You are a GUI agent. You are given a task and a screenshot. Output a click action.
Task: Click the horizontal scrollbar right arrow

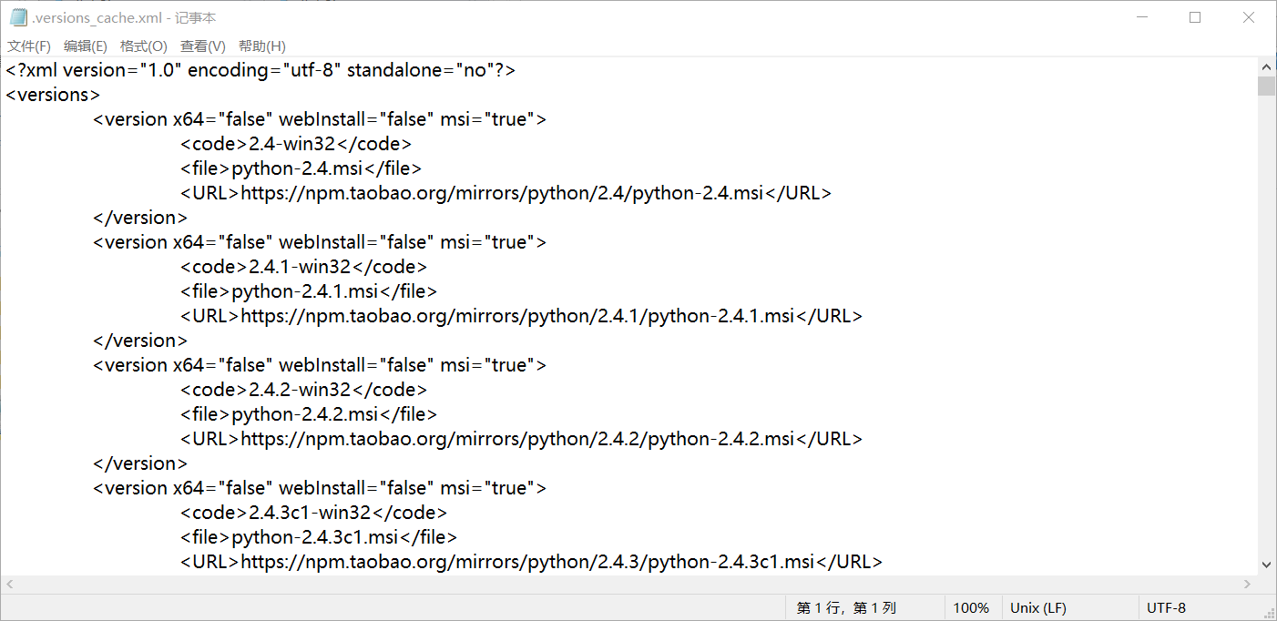pyautogui.click(x=1248, y=584)
